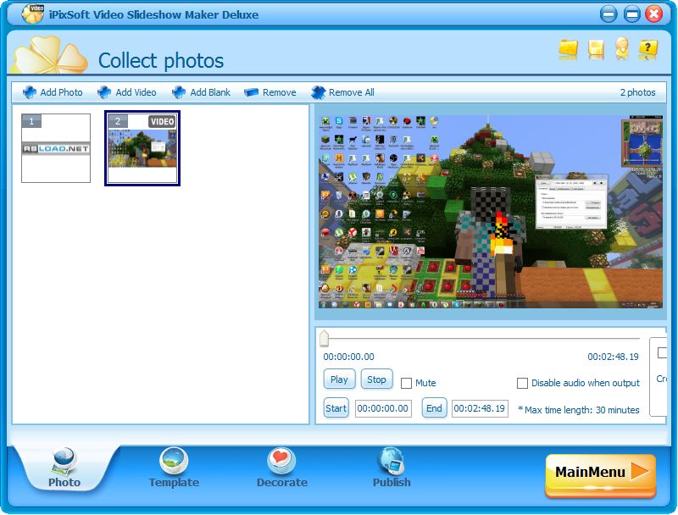Viewport: 678px width, 515px height.
Task: Select video thumbnail number 2
Action: [142, 148]
